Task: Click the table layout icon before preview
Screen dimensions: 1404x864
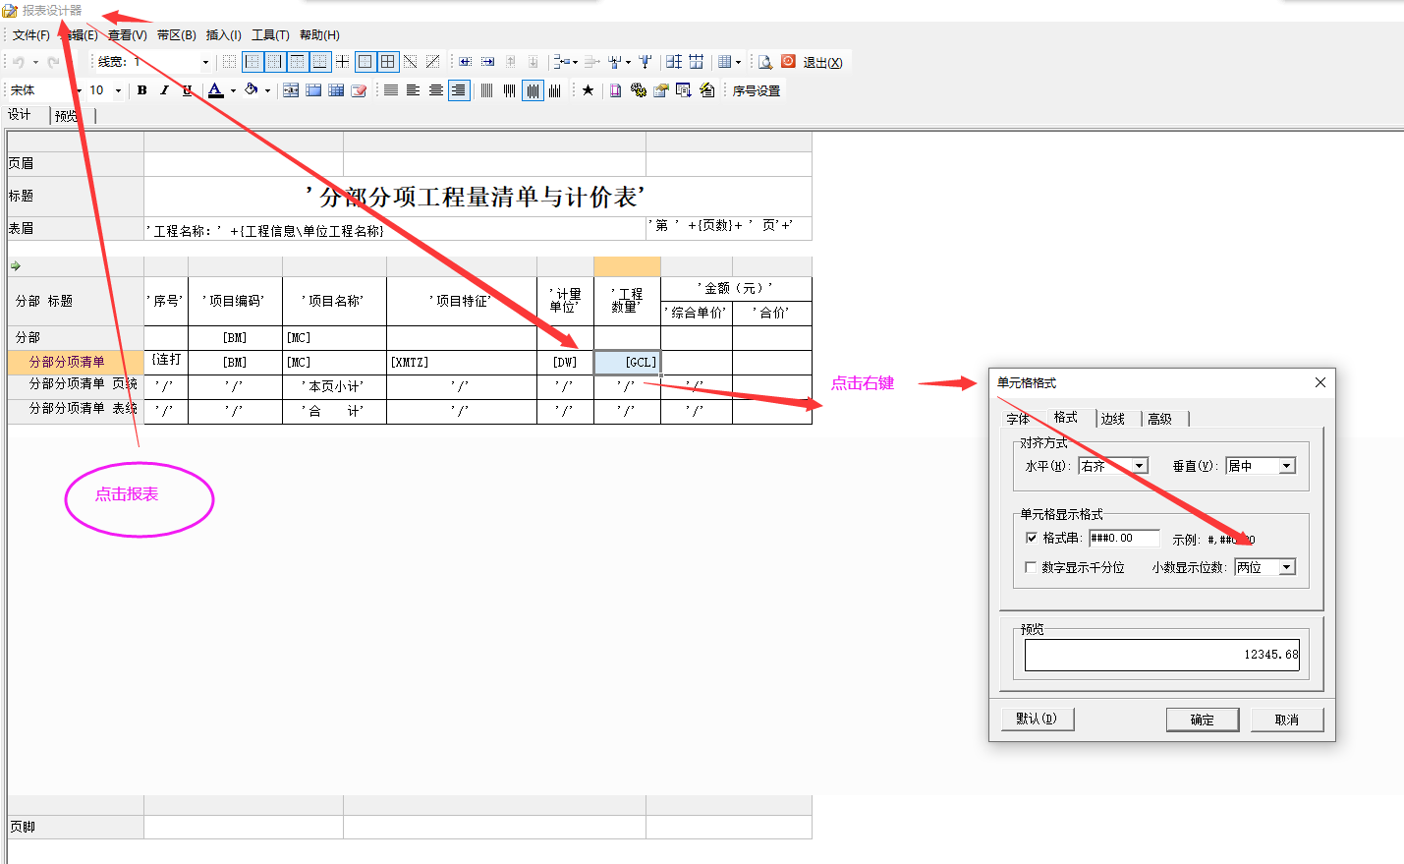Action: [724, 62]
